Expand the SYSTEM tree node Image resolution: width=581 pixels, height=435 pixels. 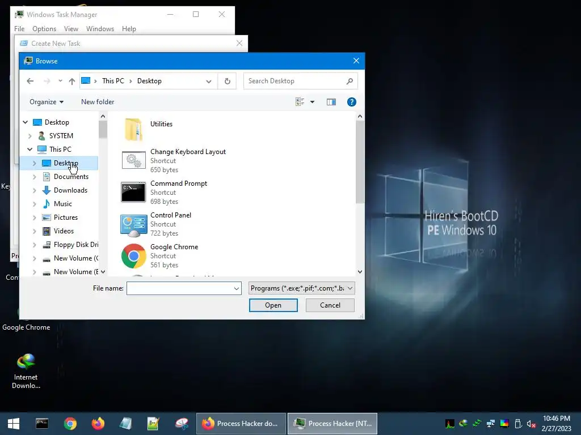pyautogui.click(x=30, y=136)
